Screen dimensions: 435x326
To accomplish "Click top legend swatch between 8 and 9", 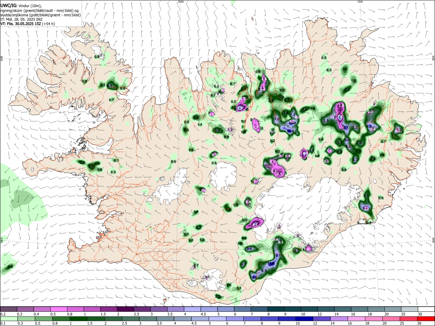I will pyautogui.click(x=276, y=309).
